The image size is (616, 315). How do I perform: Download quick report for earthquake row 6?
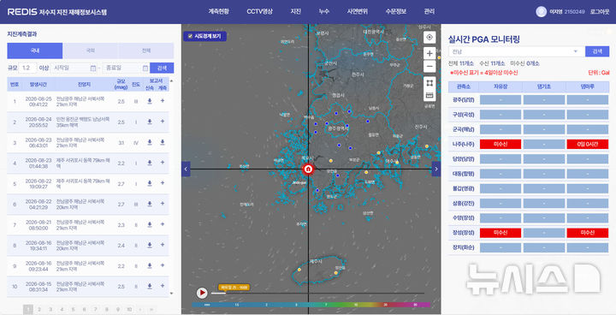click(150, 204)
